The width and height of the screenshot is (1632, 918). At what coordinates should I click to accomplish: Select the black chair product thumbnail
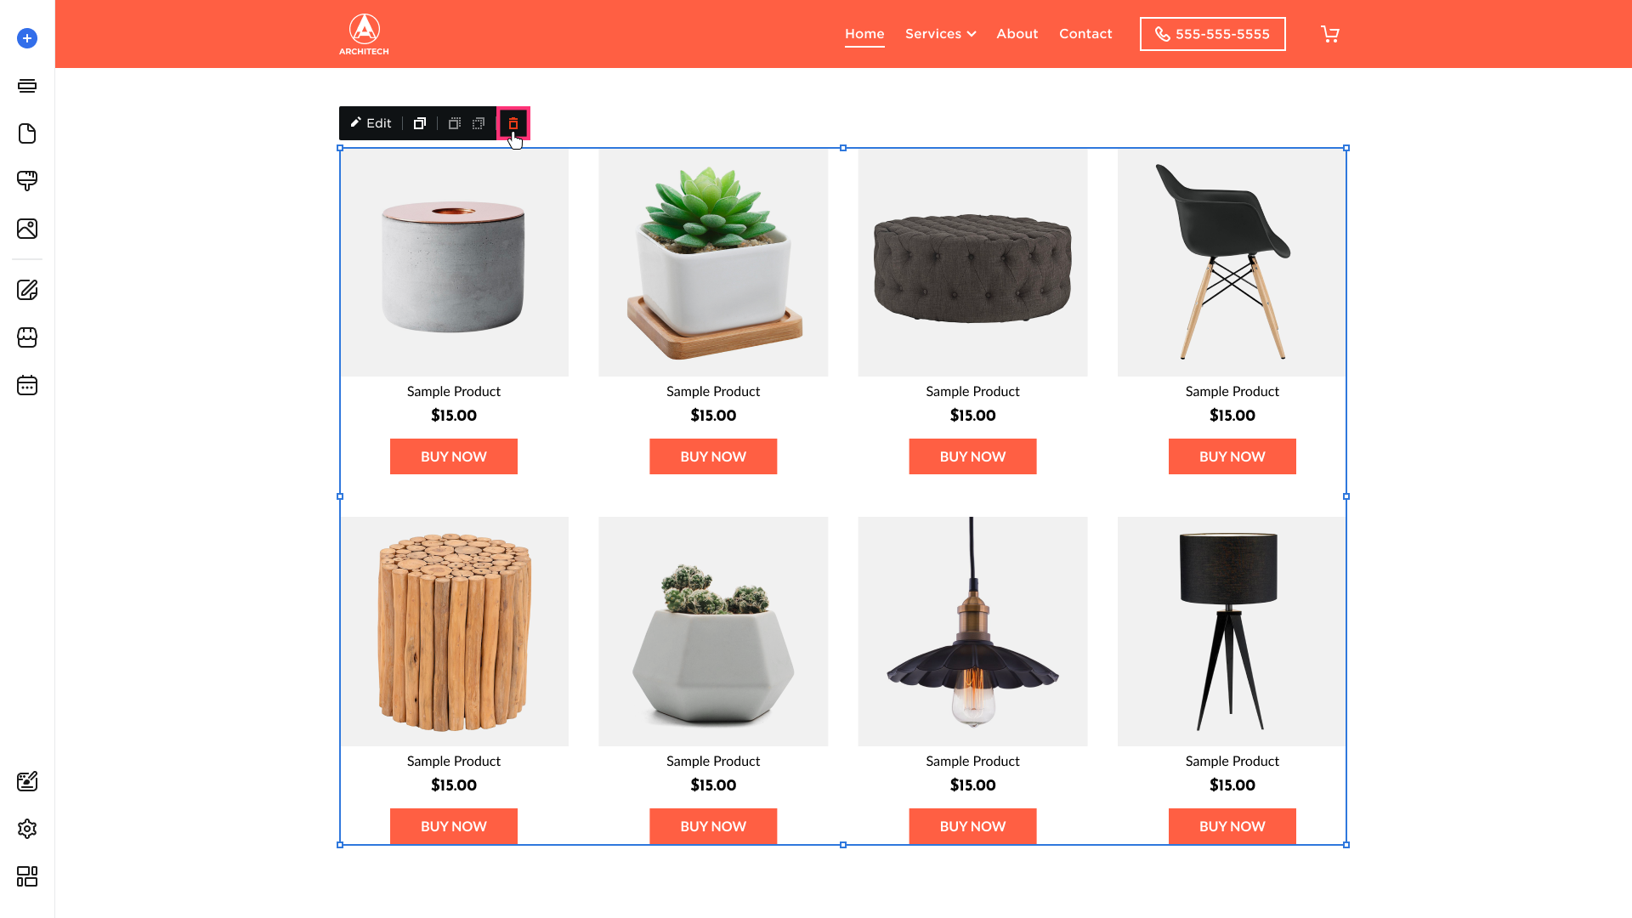click(x=1232, y=262)
